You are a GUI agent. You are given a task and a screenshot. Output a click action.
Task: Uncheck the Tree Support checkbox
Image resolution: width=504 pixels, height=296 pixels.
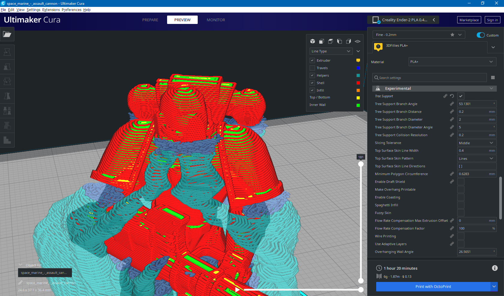[461, 96]
